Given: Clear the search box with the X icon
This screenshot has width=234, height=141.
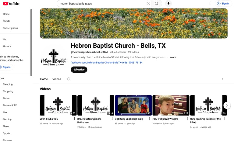Looking at the screenshot, I should 148,3.
